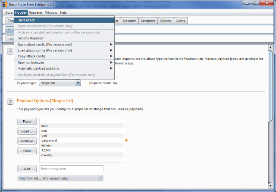Expand New tab behavior submenu
276x192 pixels.
[64, 63]
